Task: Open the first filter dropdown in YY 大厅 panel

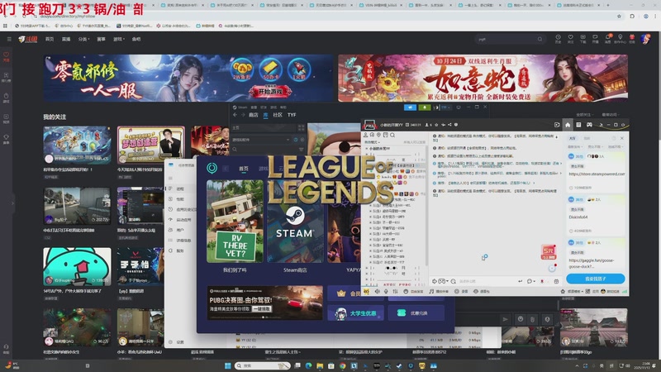Action: (573, 147)
